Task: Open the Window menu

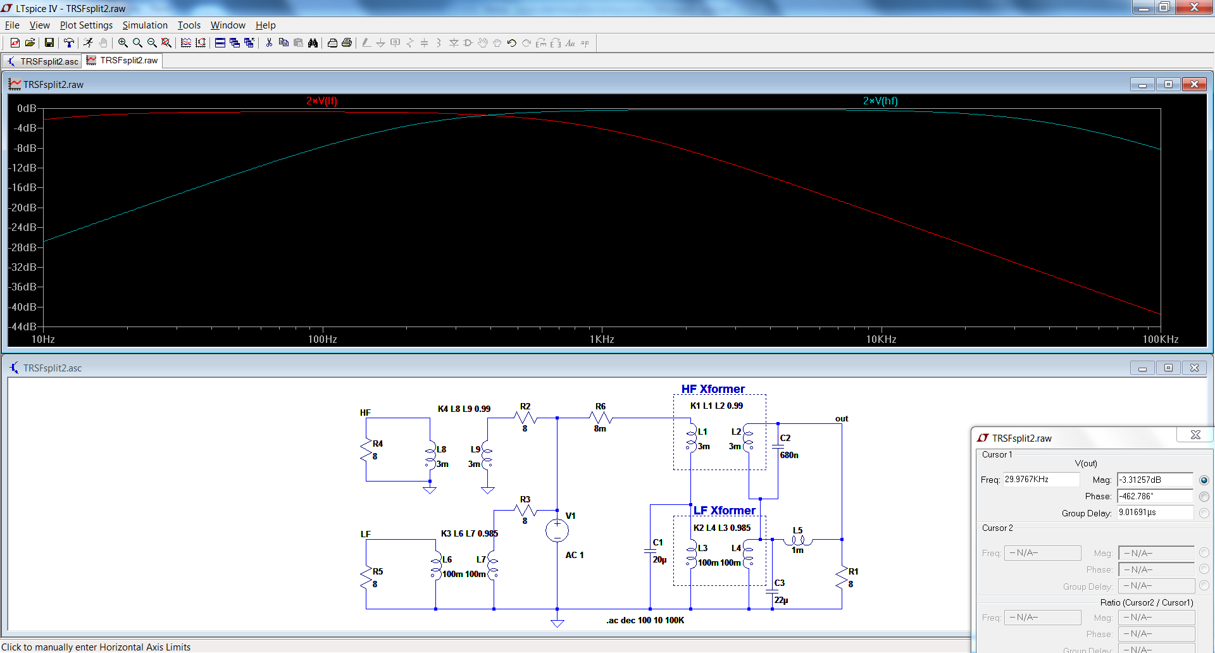Action: click(228, 25)
